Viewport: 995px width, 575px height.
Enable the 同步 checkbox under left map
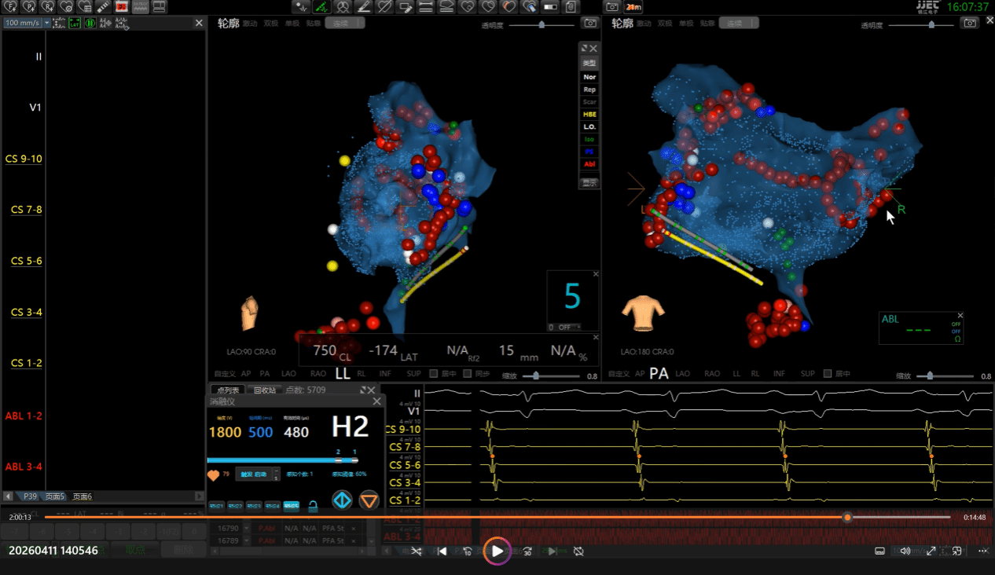pos(466,374)
